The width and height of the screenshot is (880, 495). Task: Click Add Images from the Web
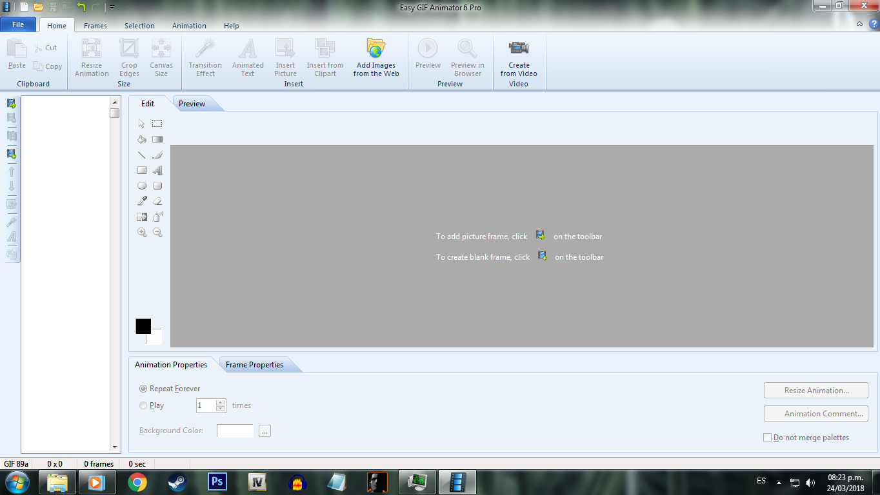tap(376, 57)
